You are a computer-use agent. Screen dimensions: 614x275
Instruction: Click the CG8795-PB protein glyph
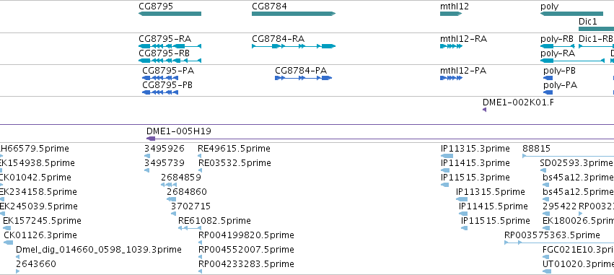160,92
